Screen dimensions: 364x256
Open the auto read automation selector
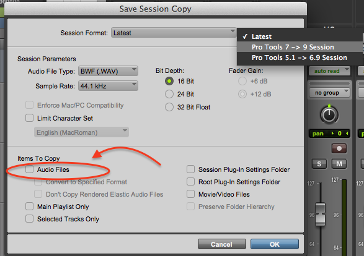coord(329,71)
